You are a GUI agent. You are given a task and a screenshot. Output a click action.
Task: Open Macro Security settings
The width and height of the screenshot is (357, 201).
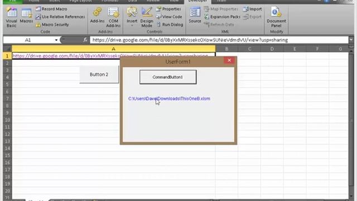52,25
